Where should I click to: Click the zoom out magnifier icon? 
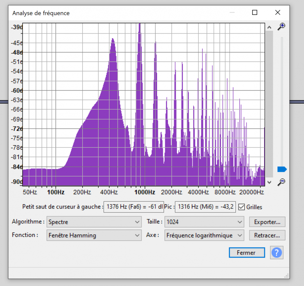[281, 182]
